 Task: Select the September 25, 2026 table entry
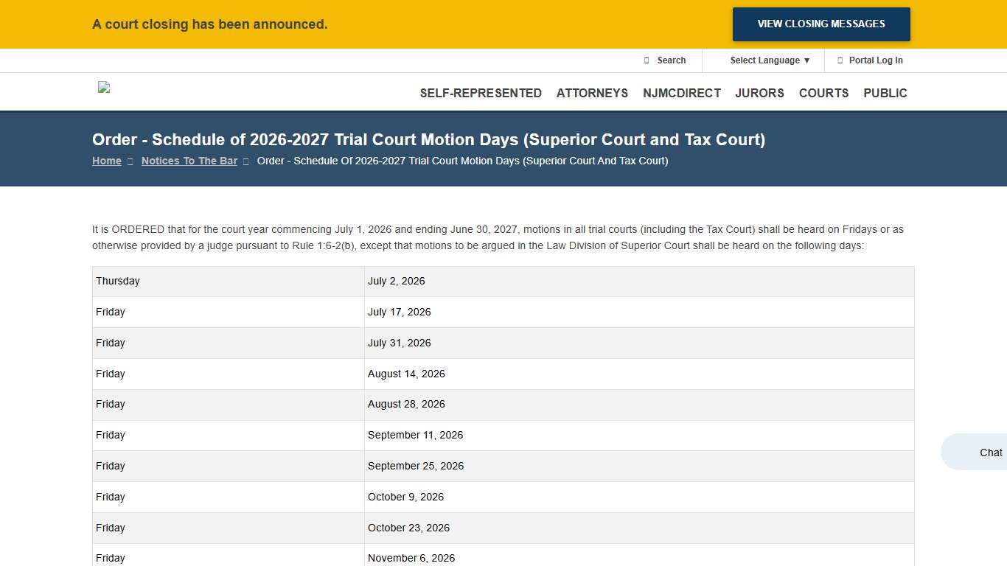[x=416, y=466]
